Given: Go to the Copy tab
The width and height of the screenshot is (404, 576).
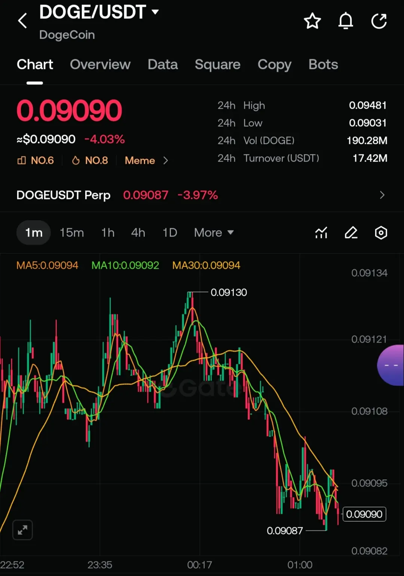Looking at the screenshot, I should tap(275, 65).
